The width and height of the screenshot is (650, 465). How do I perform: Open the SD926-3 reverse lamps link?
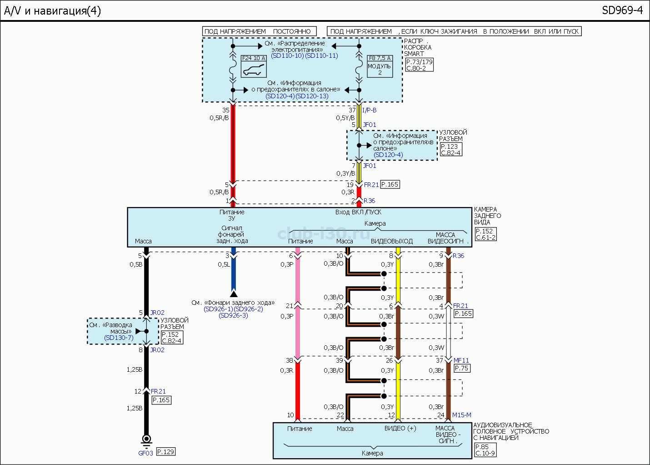pos(233,315)
